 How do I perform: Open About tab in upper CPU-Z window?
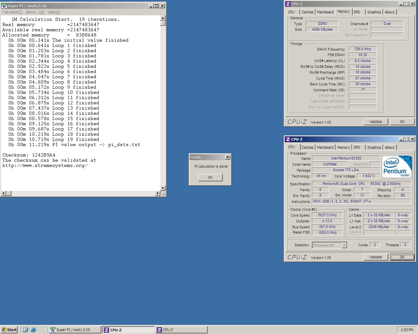pyautogui.click(x=390, y=12)
